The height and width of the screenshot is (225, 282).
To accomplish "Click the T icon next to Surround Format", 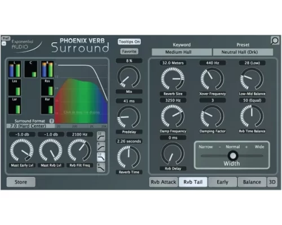I will pos(51,121).
